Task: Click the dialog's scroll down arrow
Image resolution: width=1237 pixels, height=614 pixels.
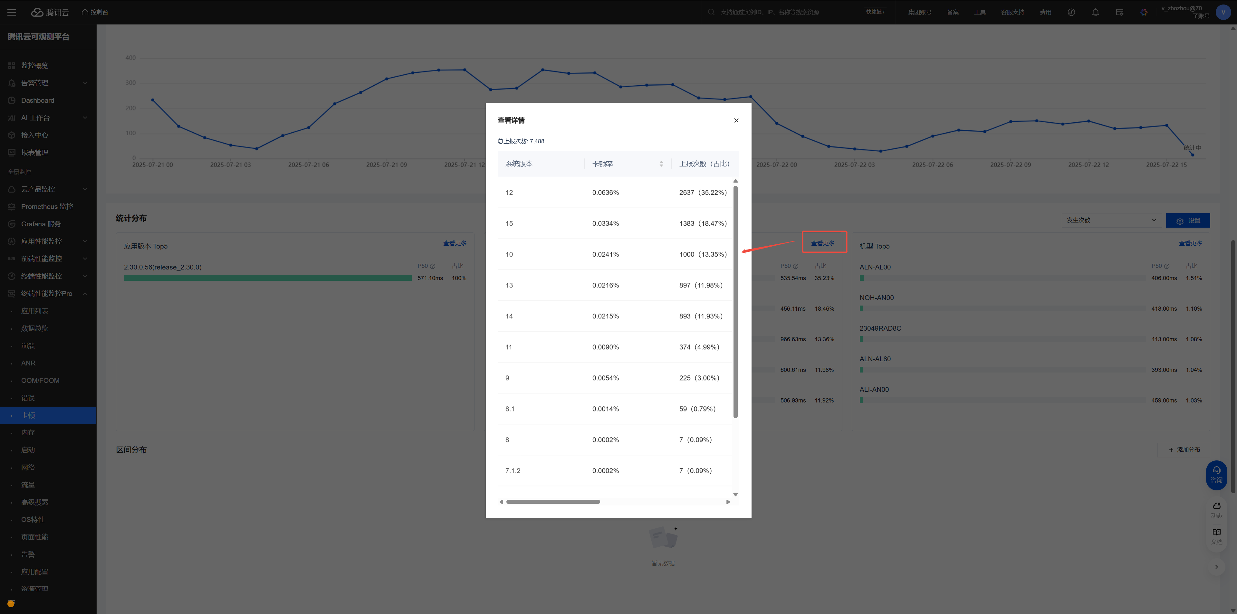Action: [735, 495]
